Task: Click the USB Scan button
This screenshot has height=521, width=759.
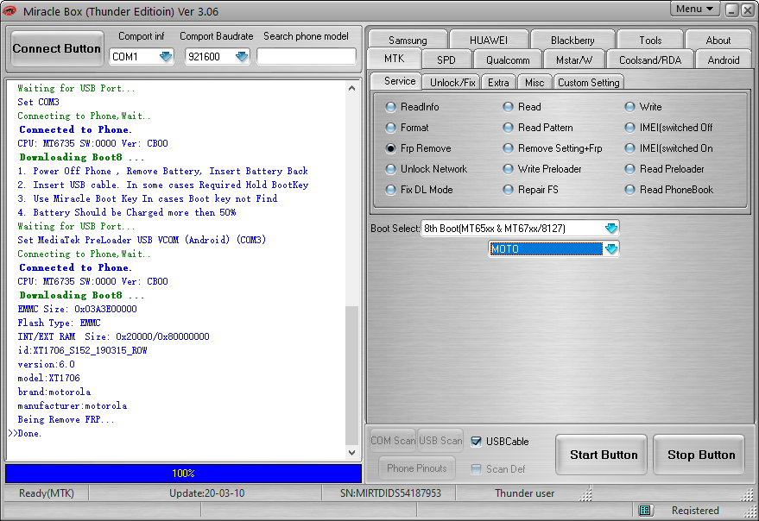Action: pyautogui.click(x=440, y=441)
